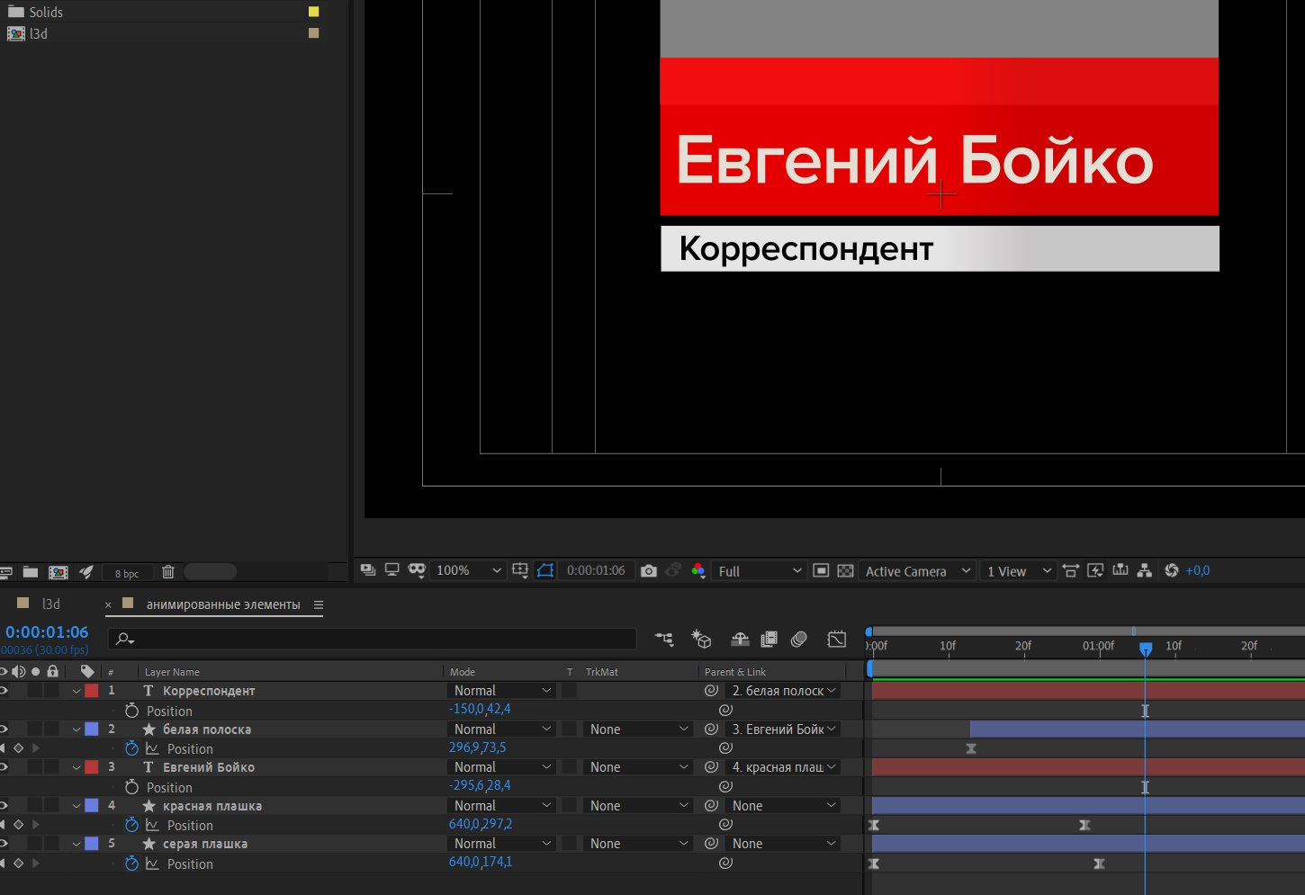Select the анимированные элементы timeline tab

(223, 604)
